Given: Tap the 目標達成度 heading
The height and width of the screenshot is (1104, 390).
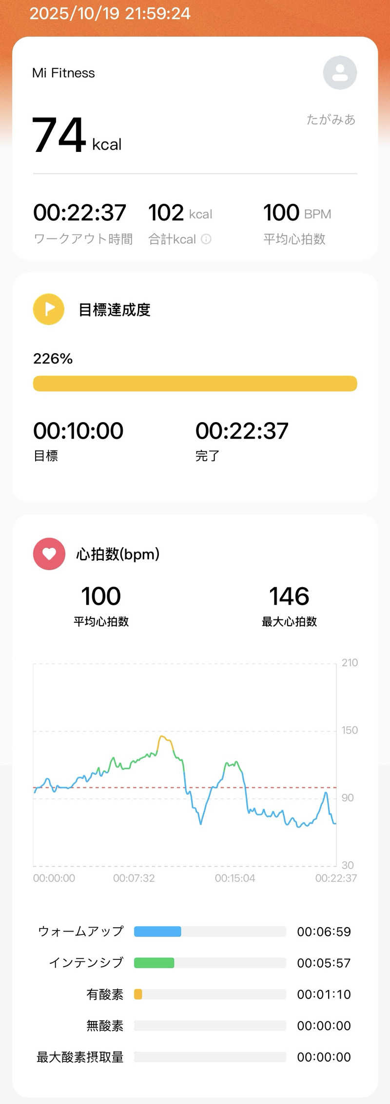Looking at the screenshot, I should [x=115, y=310].
